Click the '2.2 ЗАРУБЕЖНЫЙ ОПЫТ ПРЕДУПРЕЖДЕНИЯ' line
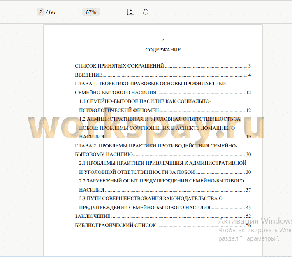Screen dimensions: 292x257 pyautogui.click(x=162, y=181)
